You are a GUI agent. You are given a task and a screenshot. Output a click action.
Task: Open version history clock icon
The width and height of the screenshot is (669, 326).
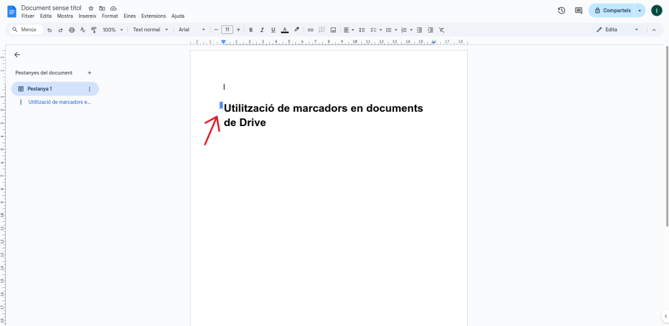click(x=561, y=10)
